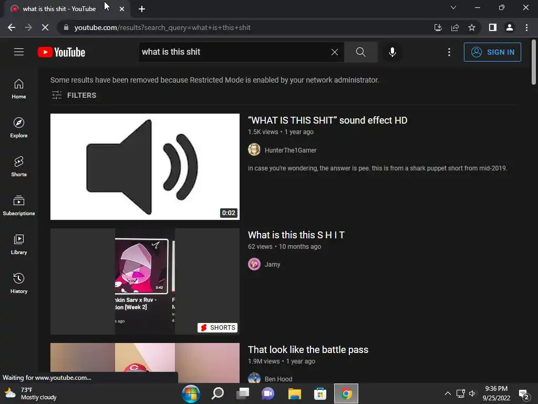Open Subscriptions in the sidebar

[19, 206]
